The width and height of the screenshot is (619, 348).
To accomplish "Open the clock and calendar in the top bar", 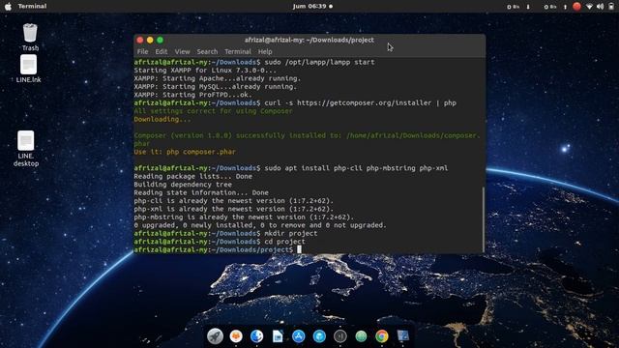I will tap(312, 7).
